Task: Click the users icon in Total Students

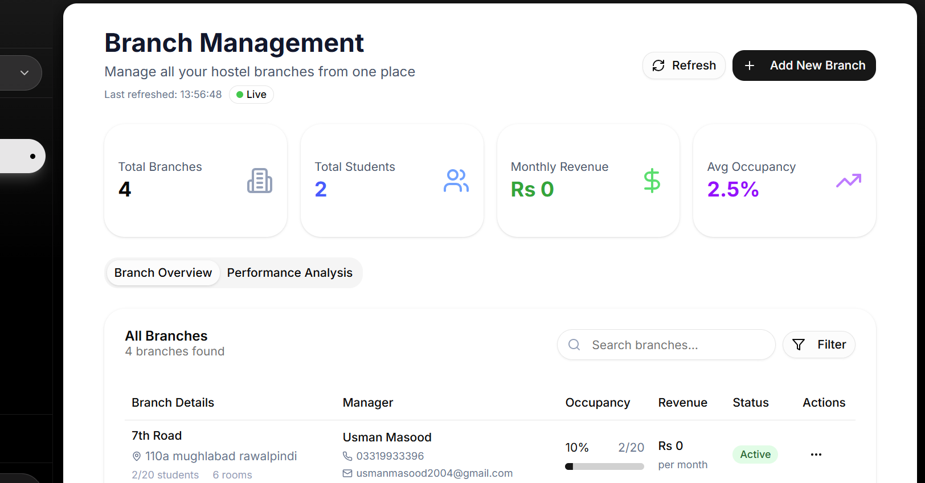Action: click(x=456, y=181)
